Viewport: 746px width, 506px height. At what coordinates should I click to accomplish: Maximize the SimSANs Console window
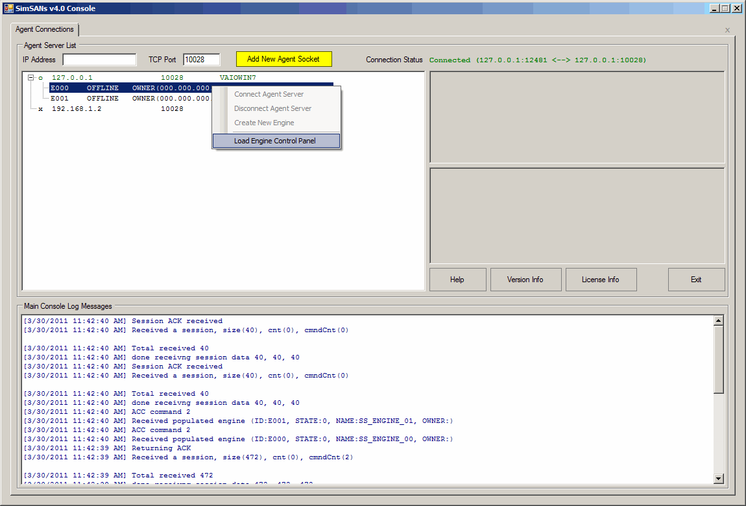(x=725, y=8)
